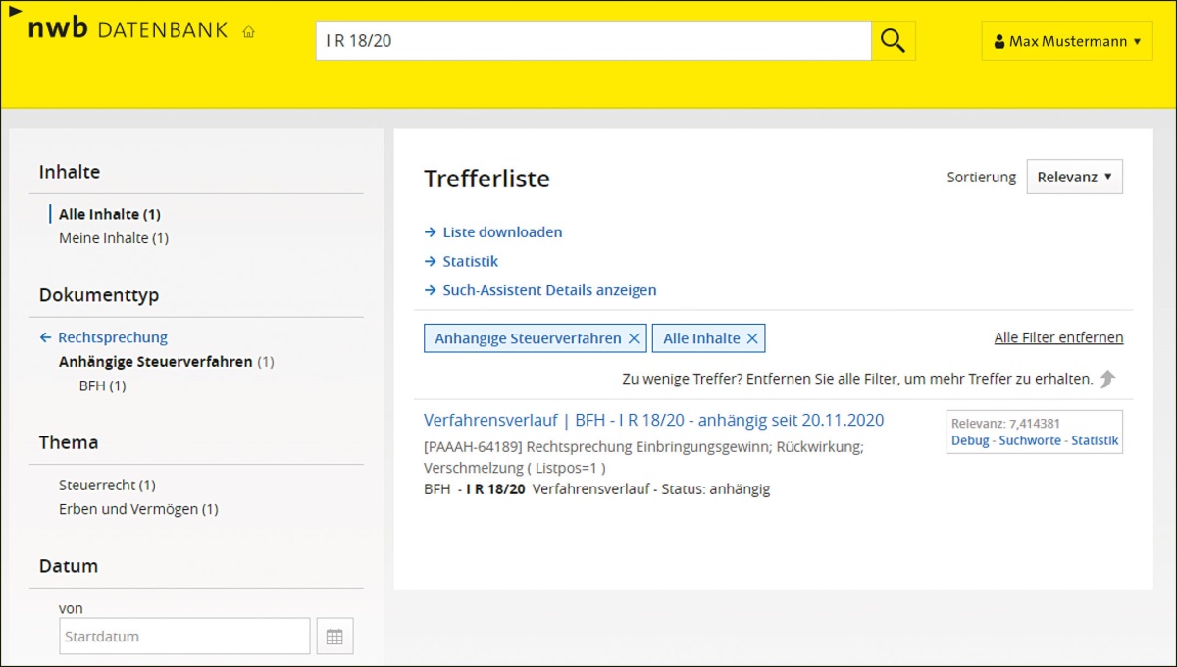Viewport: 1177px width, 667px height.
Task: Open the Verfahrensverlauf BFH I R 18/20 result
Action: [653, 420]
